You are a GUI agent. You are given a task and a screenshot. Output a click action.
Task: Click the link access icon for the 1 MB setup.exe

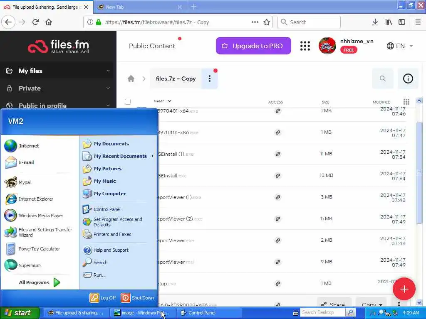click(277, 284)
